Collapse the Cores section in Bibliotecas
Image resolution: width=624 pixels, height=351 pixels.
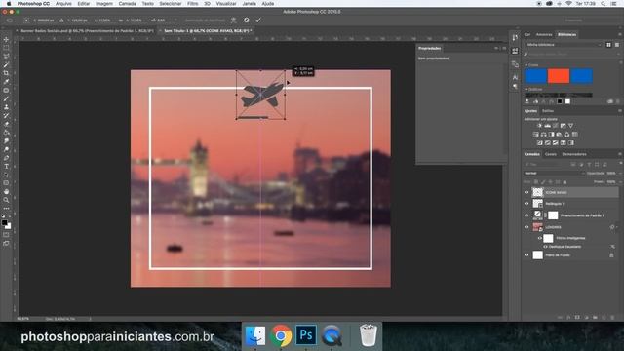526,65
